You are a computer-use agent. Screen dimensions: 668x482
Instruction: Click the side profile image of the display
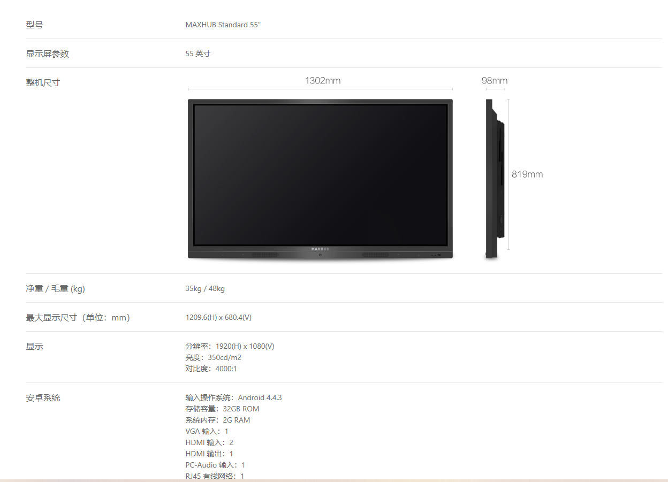(494, 178)
